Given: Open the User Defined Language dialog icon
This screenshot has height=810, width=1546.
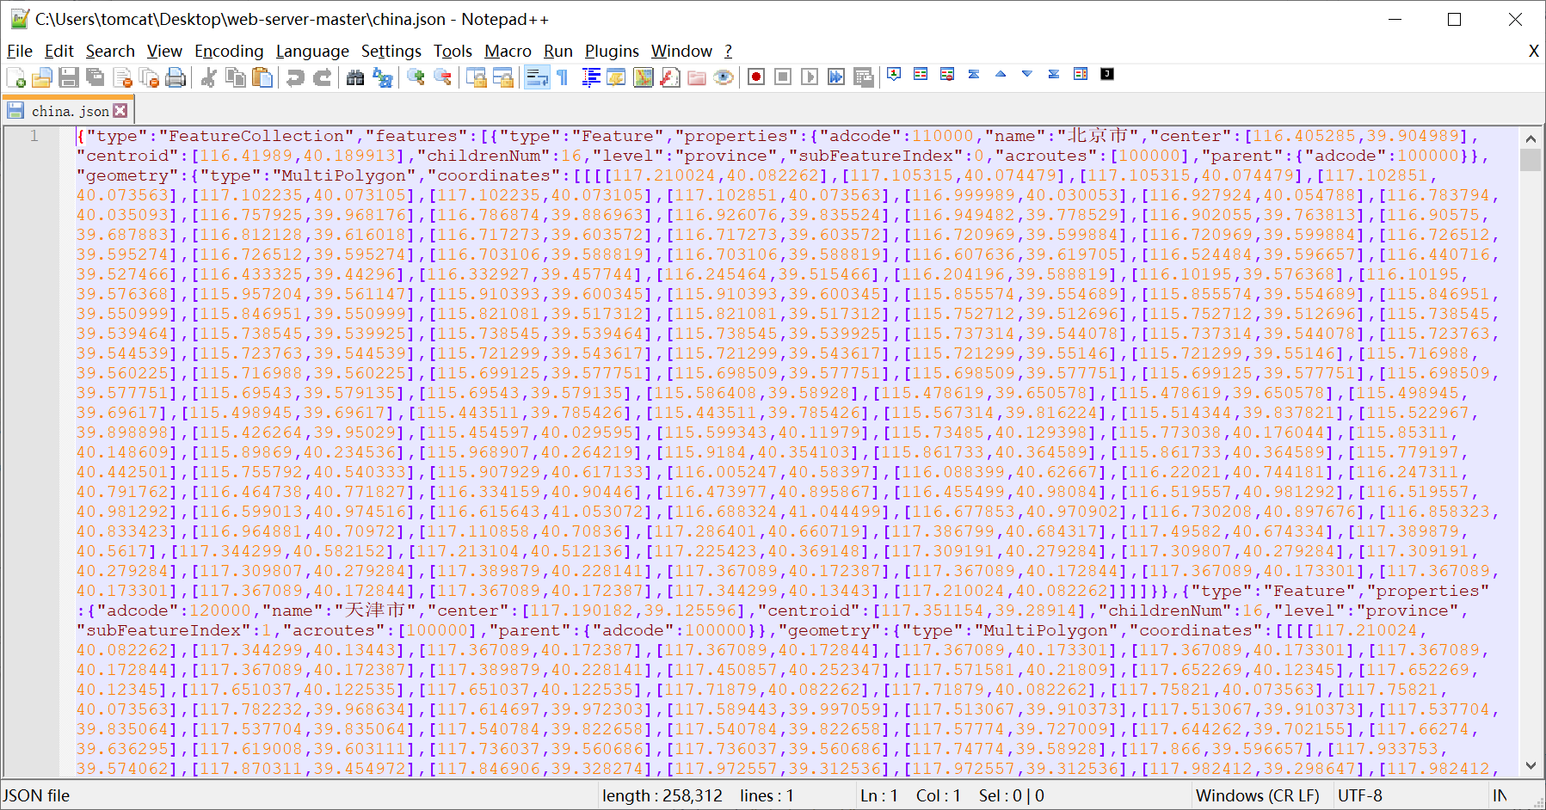Looking at the screenshot, I should pos(617,78).
